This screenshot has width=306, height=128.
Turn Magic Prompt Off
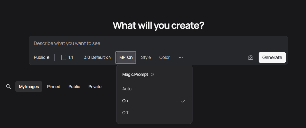(x=125, y=113)
